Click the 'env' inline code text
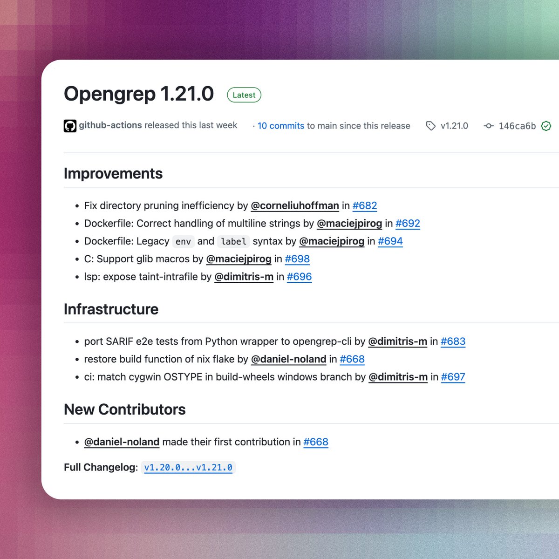559x559 pixels. (x=183, y=241)
